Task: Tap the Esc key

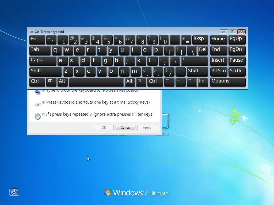Action: (37, 40)
